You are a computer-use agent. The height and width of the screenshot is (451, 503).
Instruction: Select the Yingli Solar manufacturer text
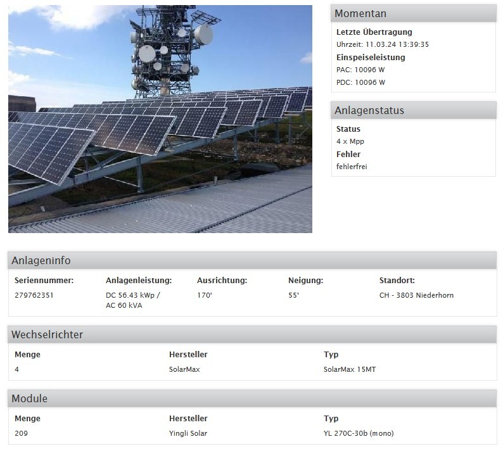[x=188, y=433]
